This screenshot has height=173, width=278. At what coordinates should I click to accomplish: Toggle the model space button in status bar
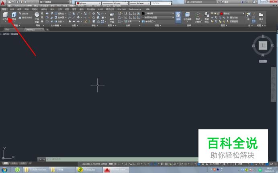pos(111,164)
